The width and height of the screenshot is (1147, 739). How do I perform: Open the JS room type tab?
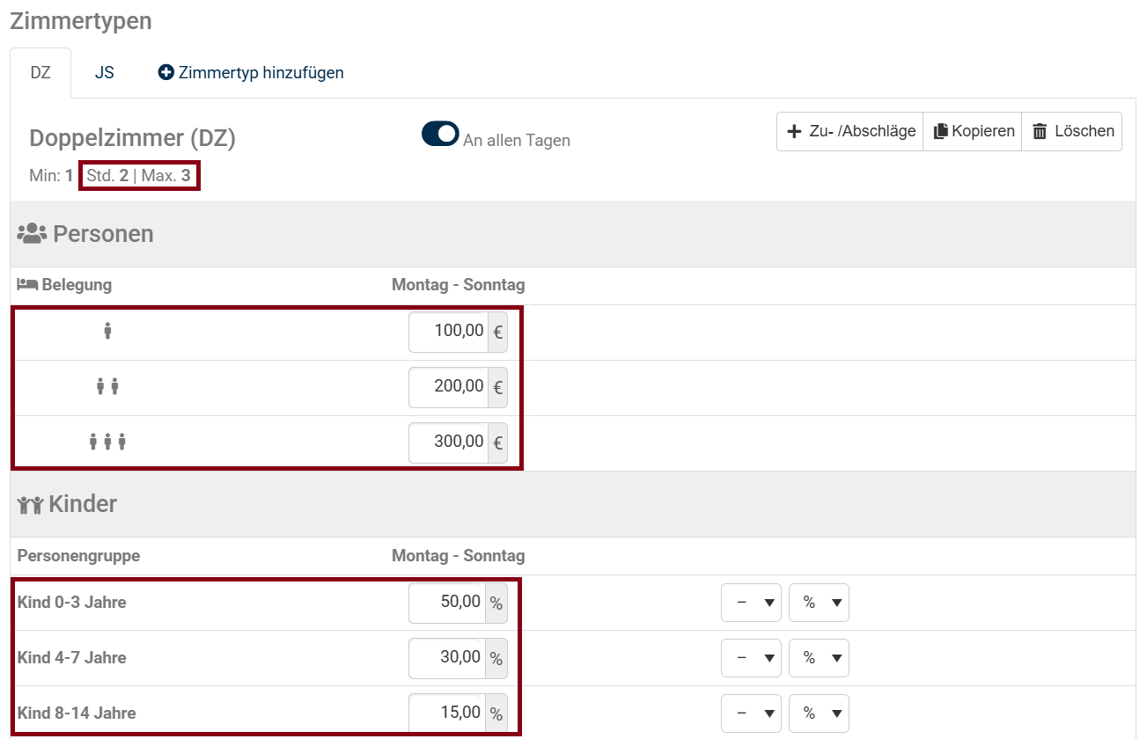click(105, 73)
